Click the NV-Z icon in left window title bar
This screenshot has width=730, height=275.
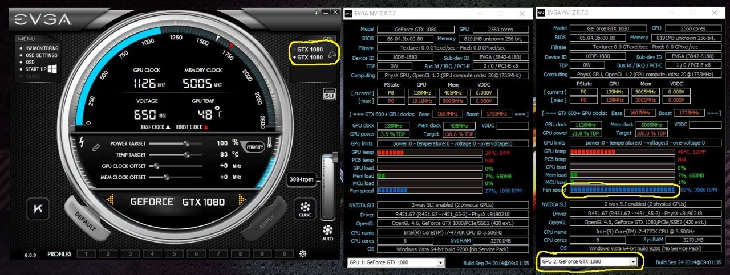pyautogui.click(x=349, y=13)
